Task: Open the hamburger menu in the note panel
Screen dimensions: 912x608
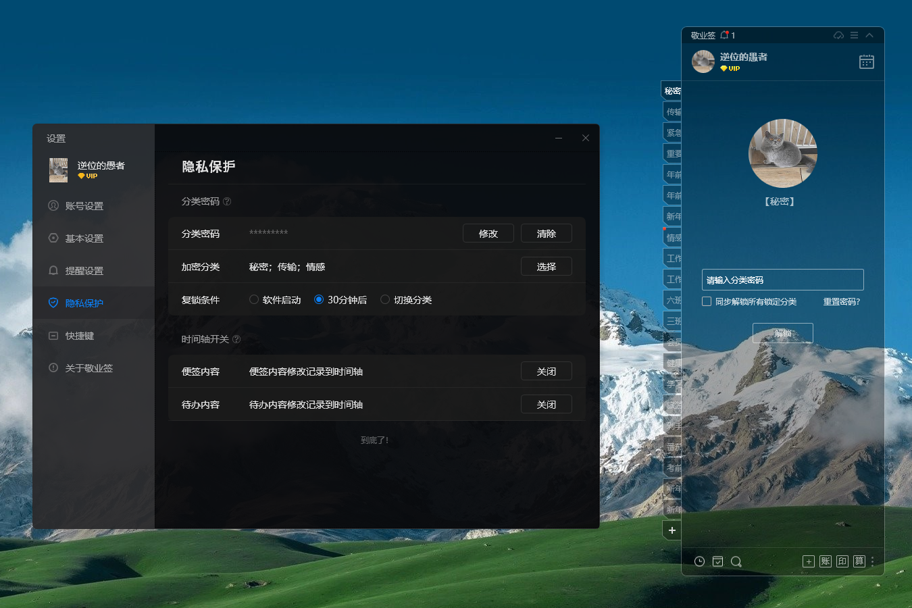Action: point(853,35)
